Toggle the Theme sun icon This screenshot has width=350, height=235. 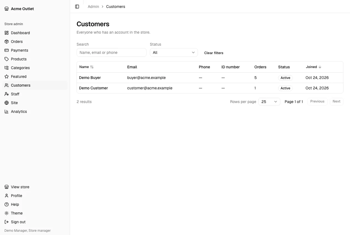[7, 213]
